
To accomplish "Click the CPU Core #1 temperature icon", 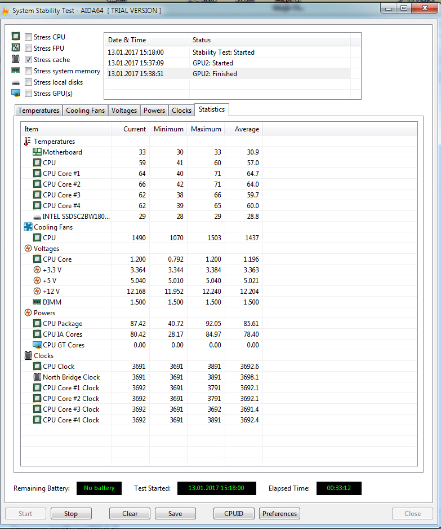I will 37,173.
